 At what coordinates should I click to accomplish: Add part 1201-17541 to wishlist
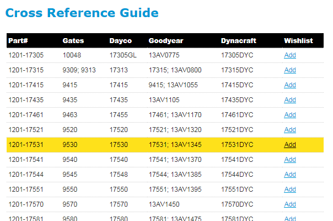tap(290, 160)
